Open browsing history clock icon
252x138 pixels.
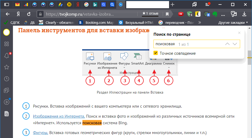point(7,79)
